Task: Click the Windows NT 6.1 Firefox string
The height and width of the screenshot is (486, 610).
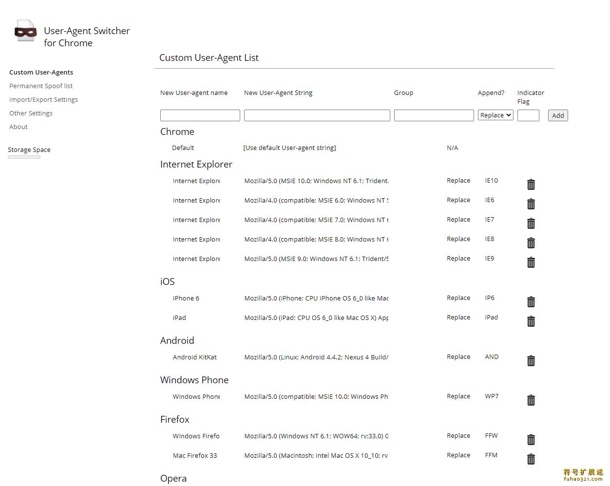Action: tap(316, 436)
